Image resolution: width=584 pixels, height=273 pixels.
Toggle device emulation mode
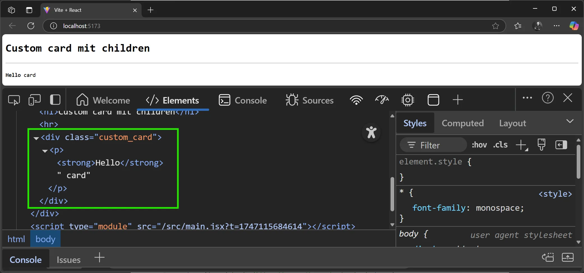pos(34,100)
